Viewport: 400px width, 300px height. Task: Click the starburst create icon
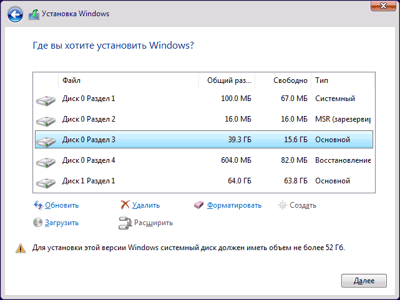coord(283,205)
